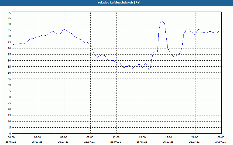The image size is (233, 145).
Task: Click the 27.07.21 date label
Action: pos(220,142)
